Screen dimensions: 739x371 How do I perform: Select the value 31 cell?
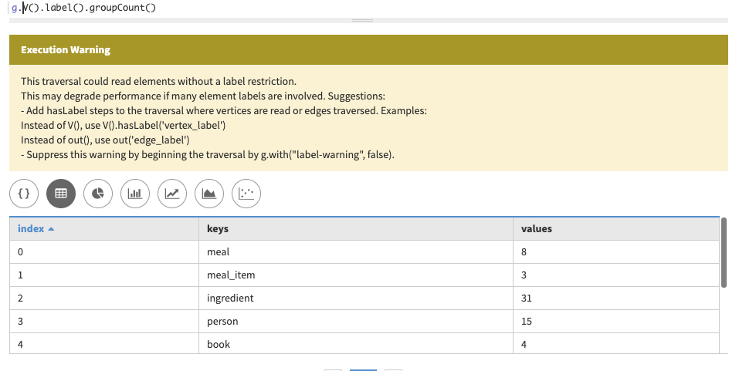pyautogui.click(x=527, y=298)
